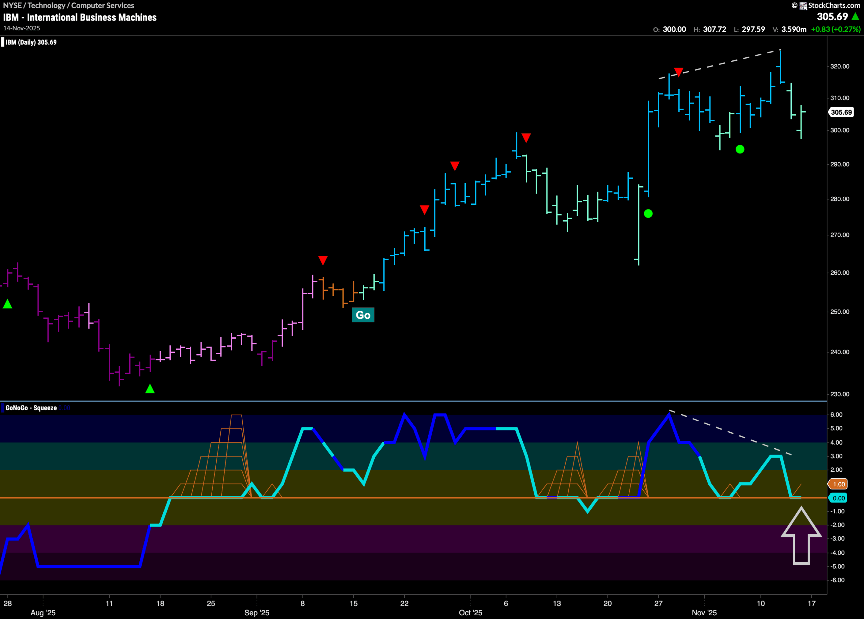Click the Aug '25 date axis label

pyautogui.click(x=43, y=613)
